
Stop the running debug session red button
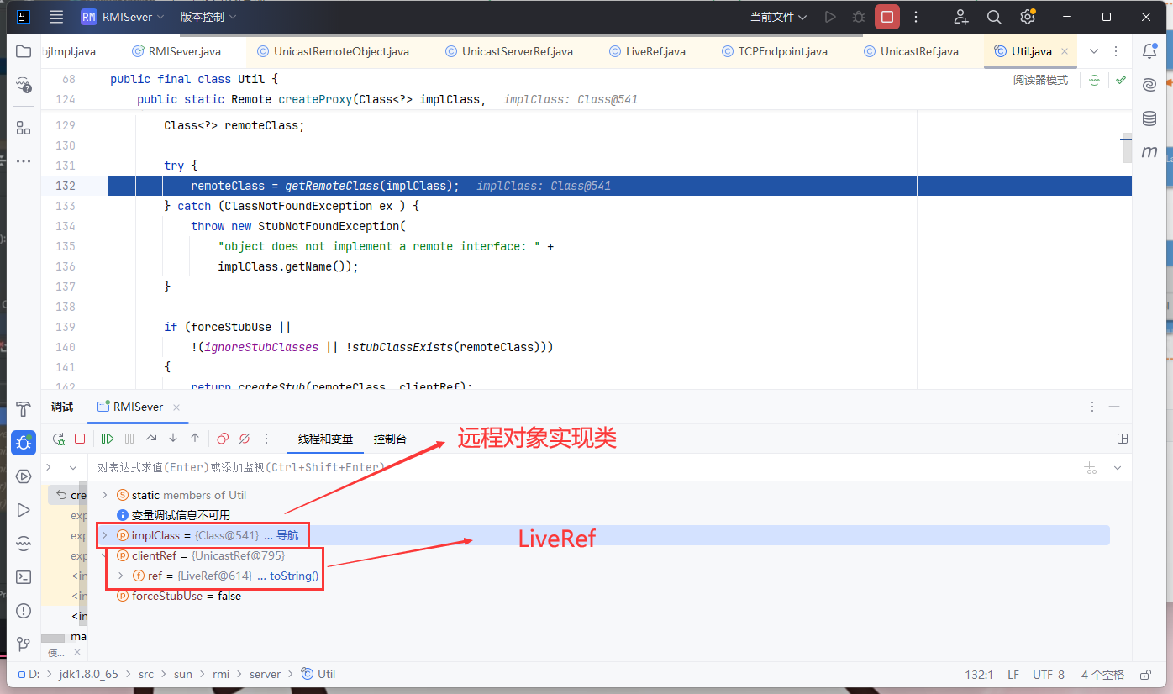click(x=886, y=17)
